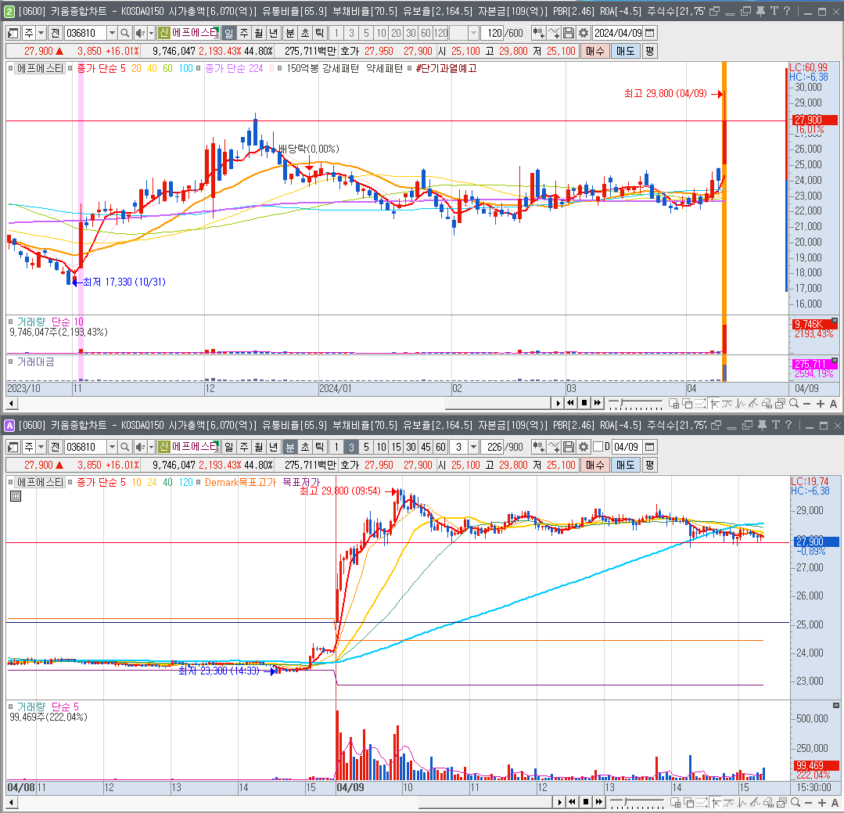
Task: Open calendar picker beside 04/09 in bottom chart
Action: click(x=650, y=447)
